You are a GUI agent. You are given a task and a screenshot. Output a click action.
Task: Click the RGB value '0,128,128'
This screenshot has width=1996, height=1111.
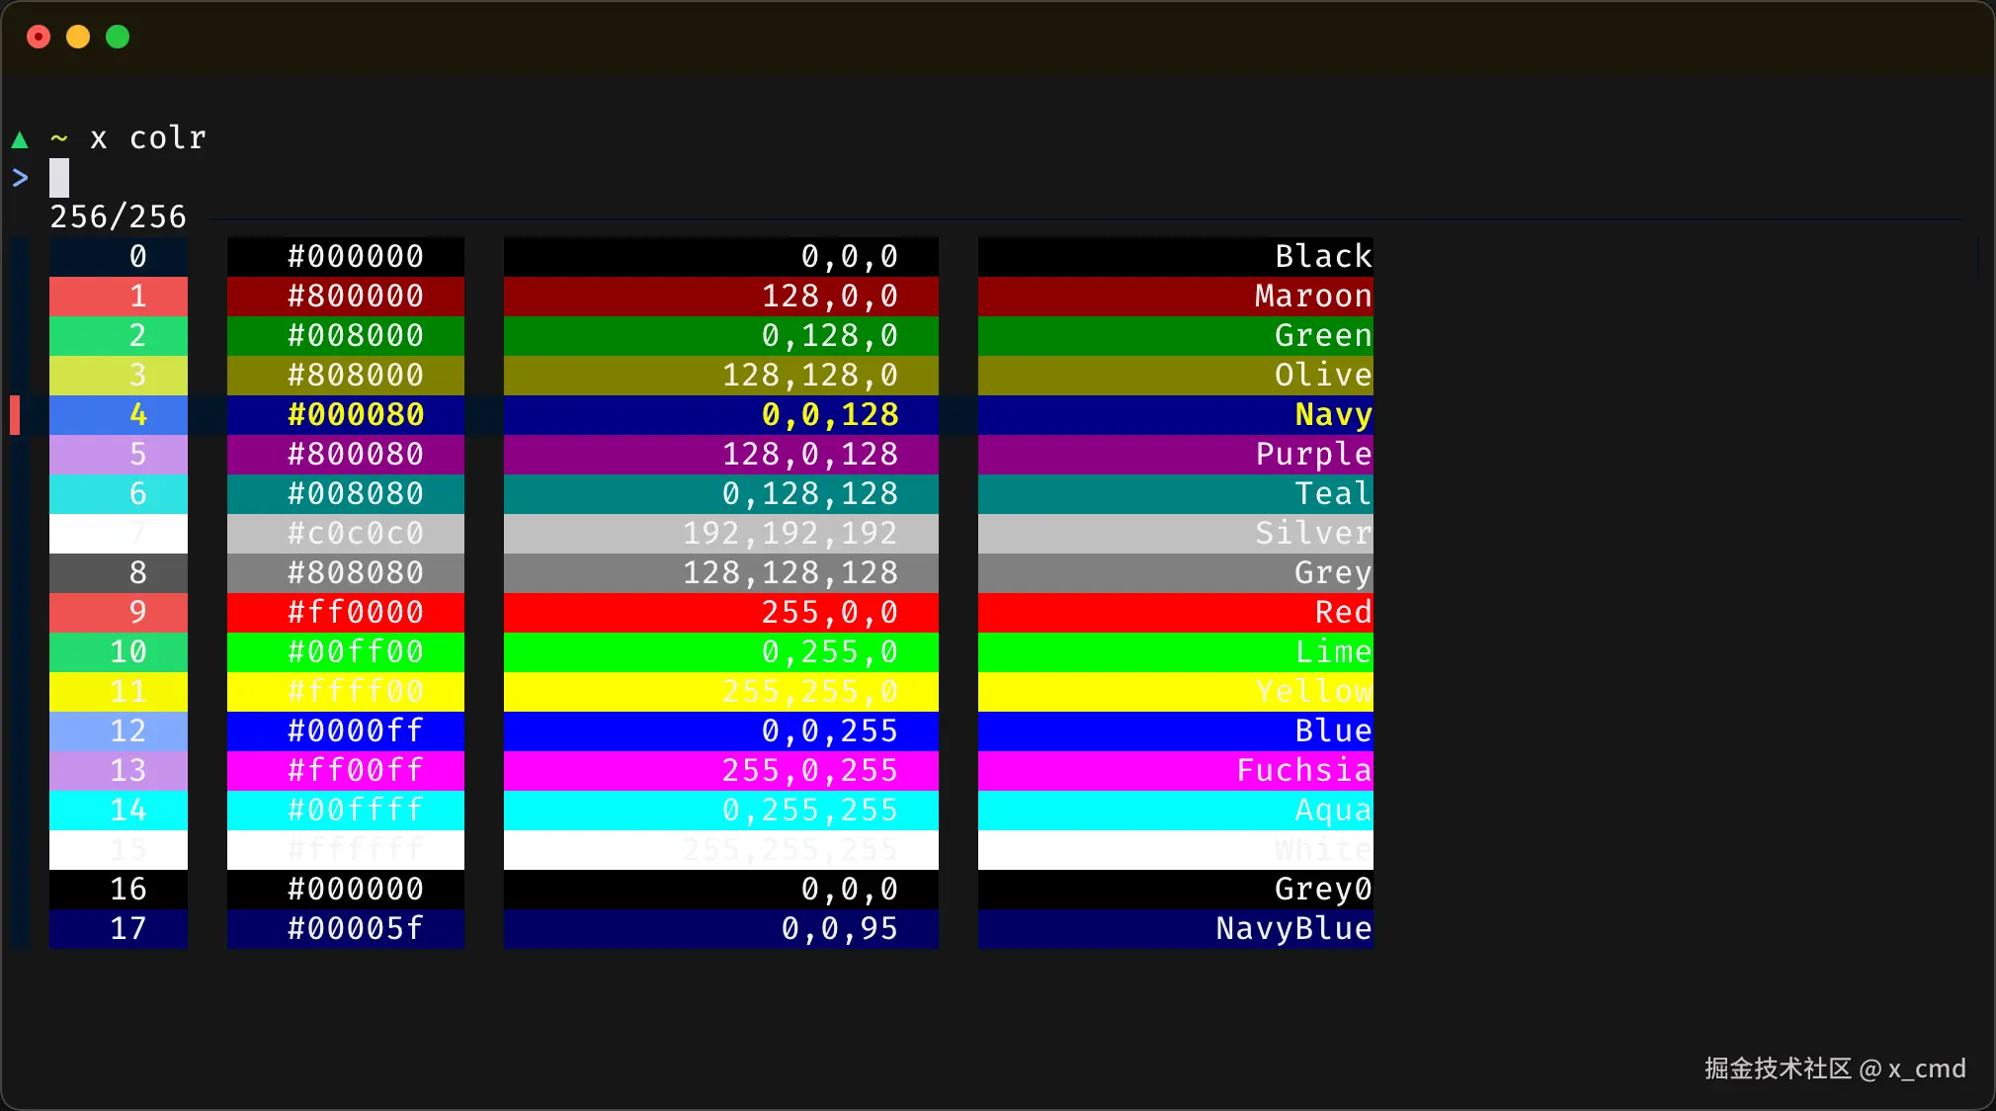(x=810, y=494)
